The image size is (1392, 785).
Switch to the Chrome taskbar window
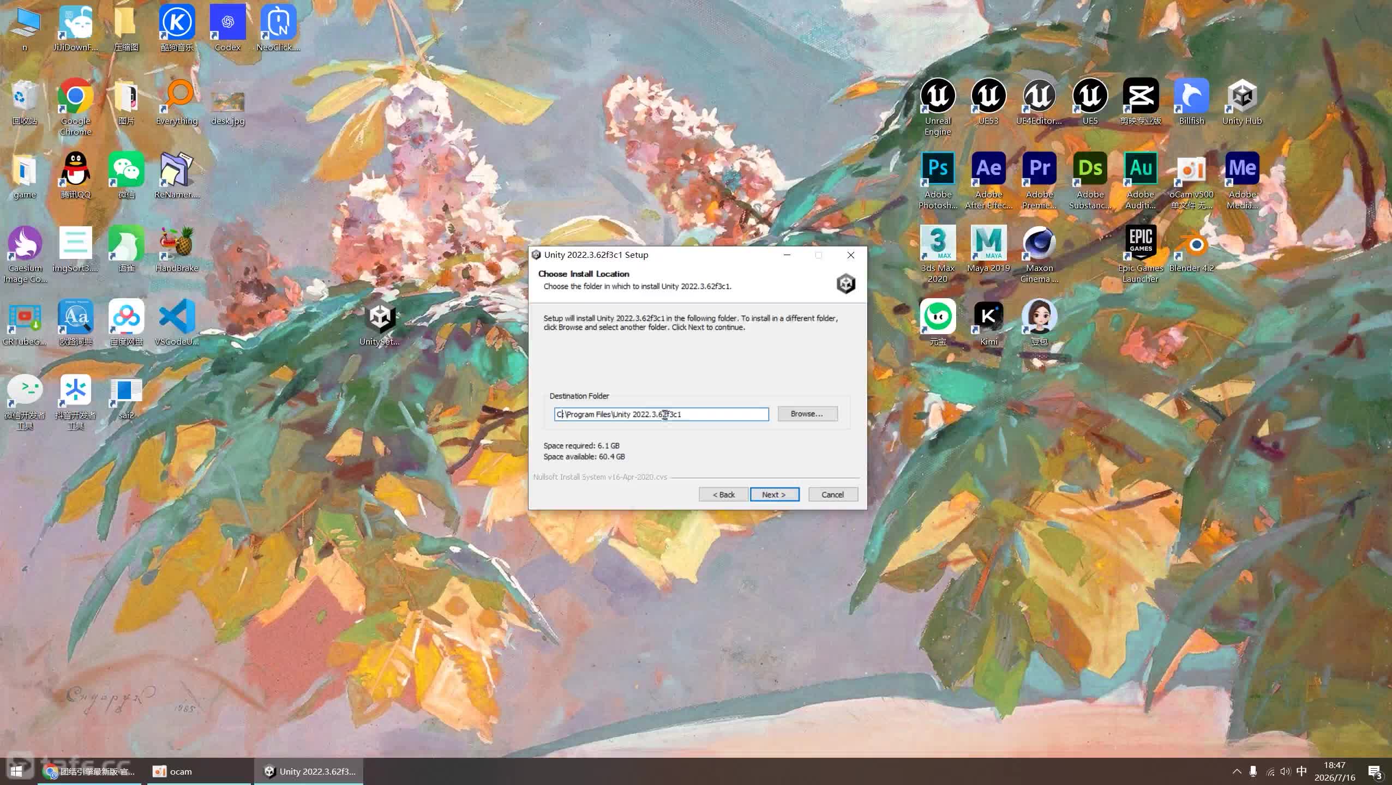click(90, 771)
